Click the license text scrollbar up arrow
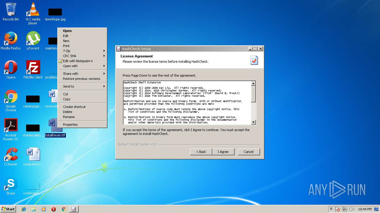The height and width of the screenshot is (213, 380). point(253,83)
